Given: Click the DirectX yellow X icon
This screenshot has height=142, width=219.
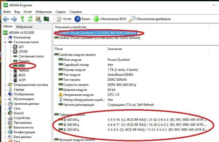Looking at the screenshot, I should [x=10, y=113].
